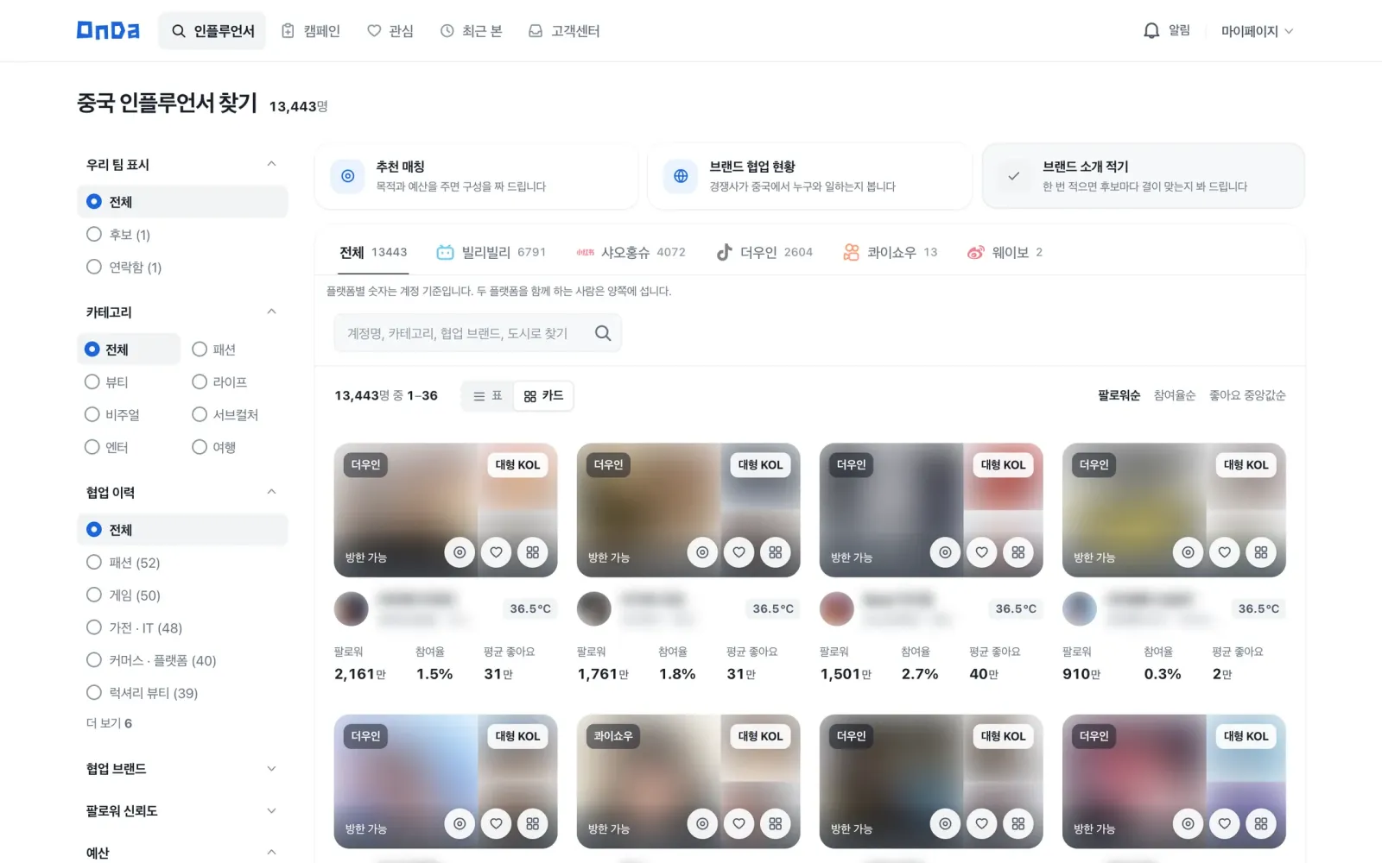Viewport: 1382px width, 863px height.
Task: Heart the 910만 follower card
Action: click(1224, 552)
